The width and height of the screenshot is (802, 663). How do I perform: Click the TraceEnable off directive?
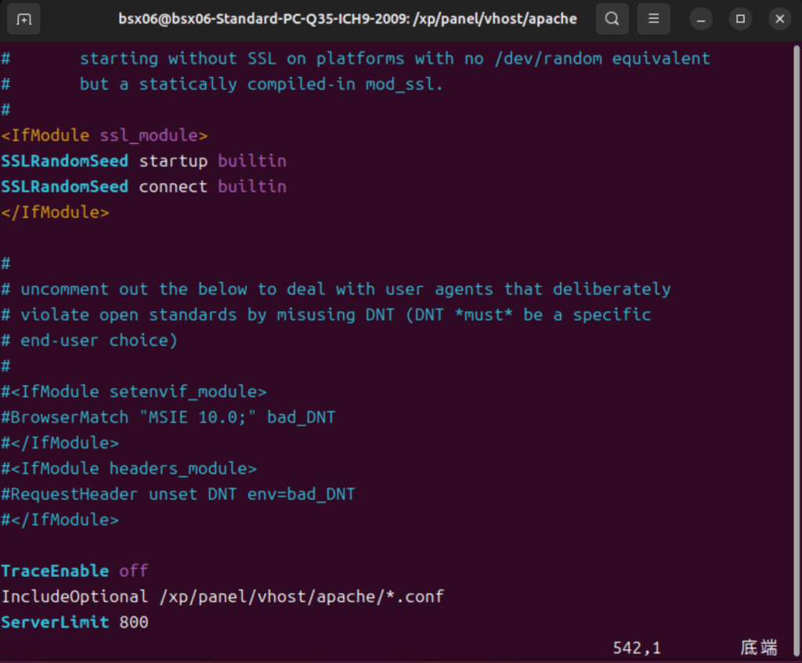(74, 571)
